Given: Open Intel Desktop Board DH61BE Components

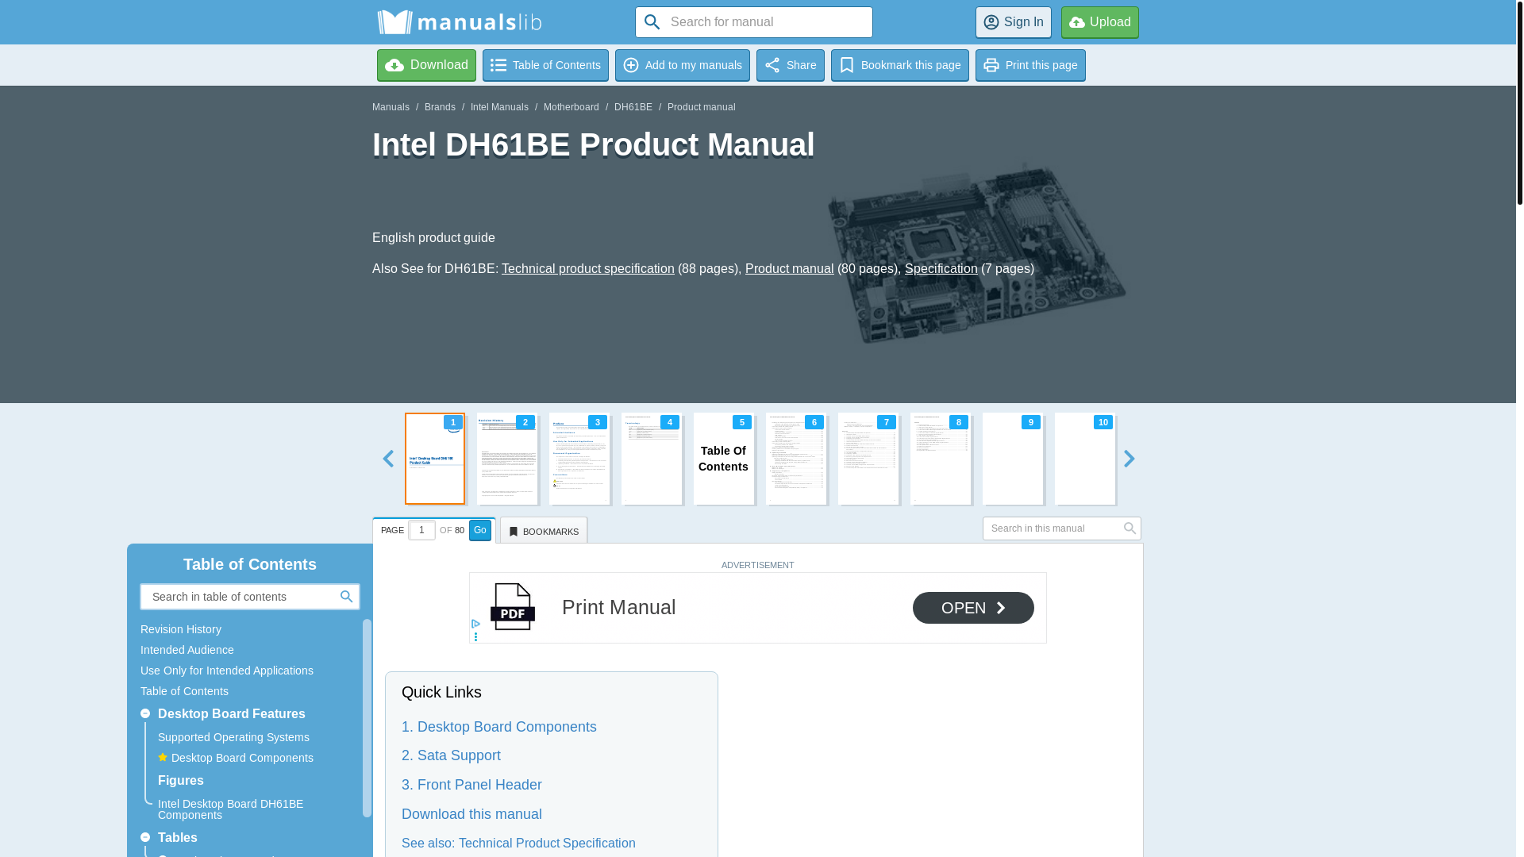Looking at the screenshot, I should coord(230,809).
